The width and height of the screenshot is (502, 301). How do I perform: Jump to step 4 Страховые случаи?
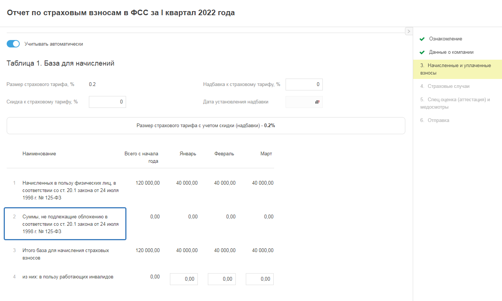point(445,86)
